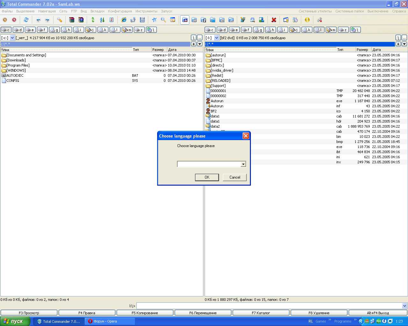Click in the command line input field

point(269,306)
